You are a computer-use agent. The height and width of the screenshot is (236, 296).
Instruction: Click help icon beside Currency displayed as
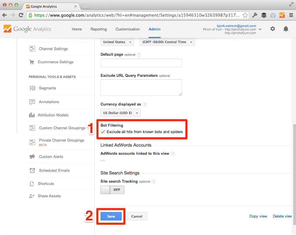click(x=144, y=104)
